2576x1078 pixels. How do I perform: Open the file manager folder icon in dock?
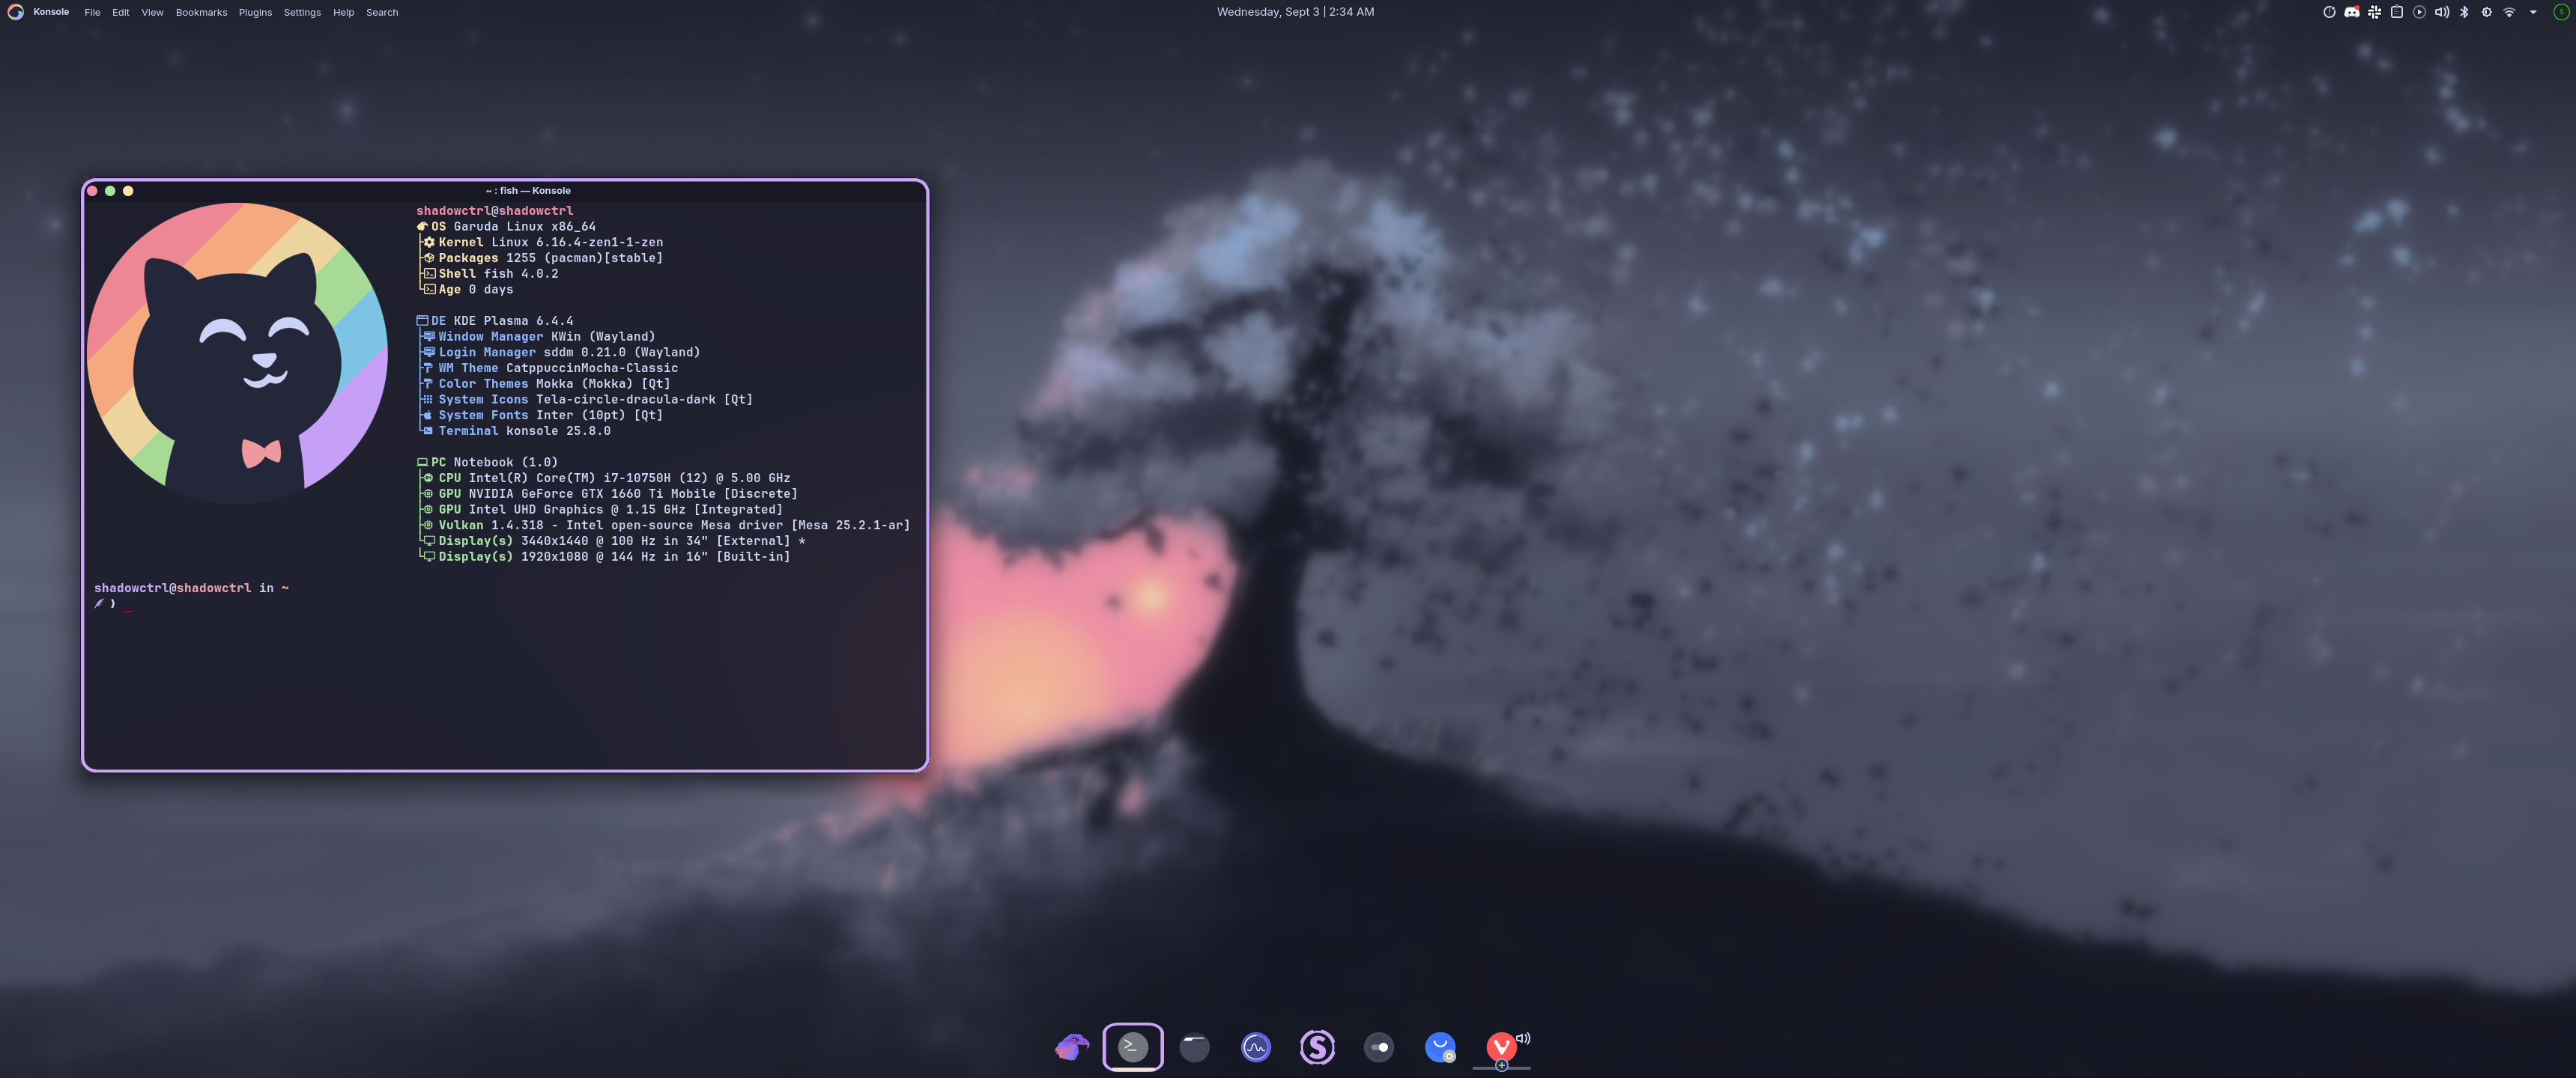click(1194, 1047)
